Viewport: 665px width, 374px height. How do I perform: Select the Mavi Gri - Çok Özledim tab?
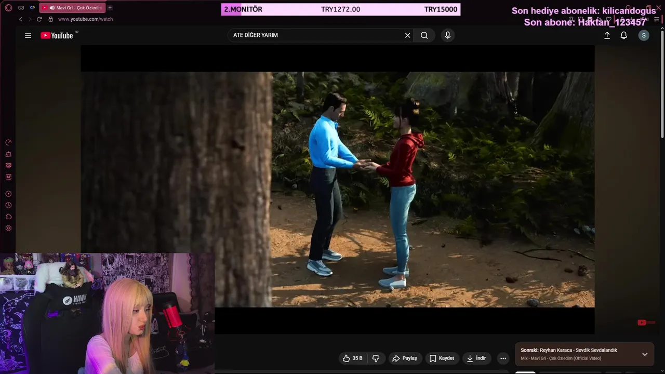pos(72,8)
